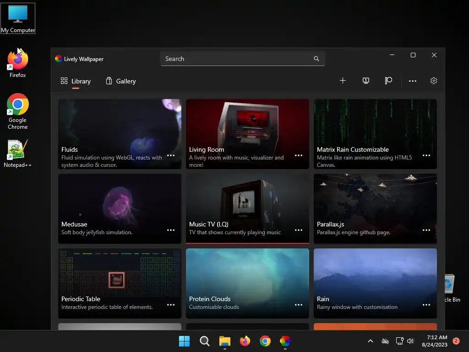Expand the hidden system tray icons
Image resolution: width=469 pixels, height=352 pixels.
(x=370, y=341)
